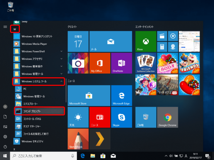Open the Bubble Witch 3 tile
This screenshot has height=160, width=214.
[146, 85]
